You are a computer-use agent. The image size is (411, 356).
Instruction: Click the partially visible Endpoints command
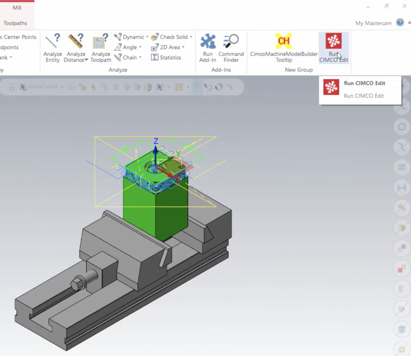click(10, 47)
